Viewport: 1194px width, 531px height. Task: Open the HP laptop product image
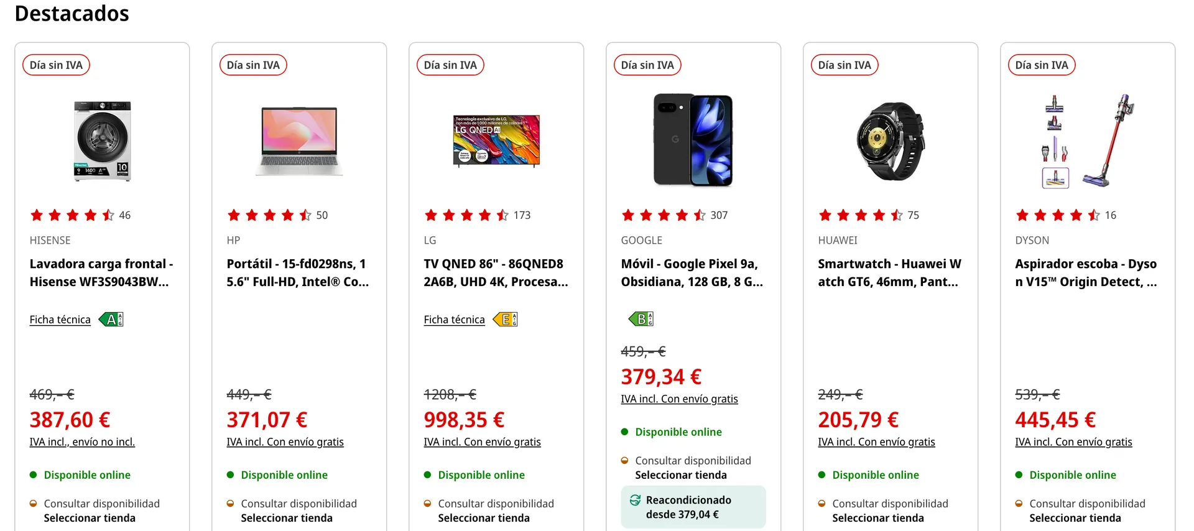pyautogui.click(x=299, y=141)
